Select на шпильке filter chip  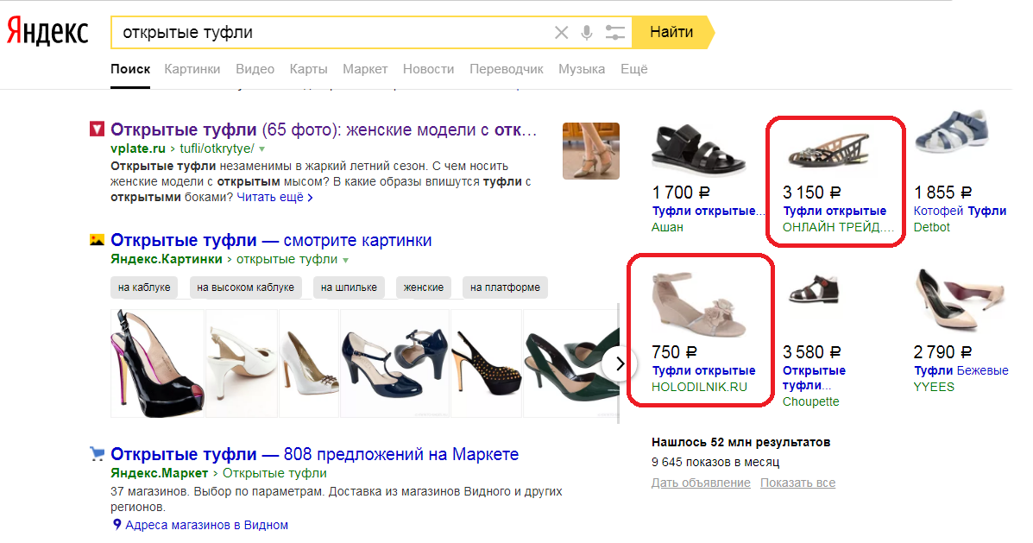349,287
